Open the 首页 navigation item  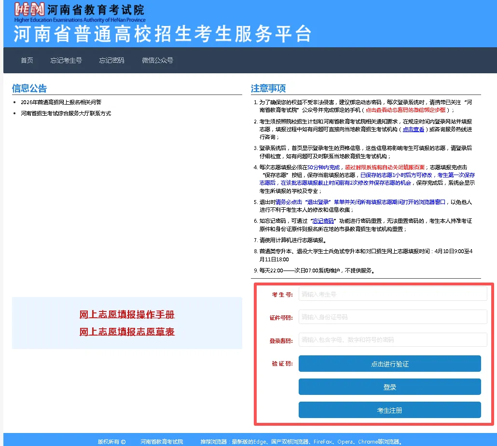(x=27, y=60)
